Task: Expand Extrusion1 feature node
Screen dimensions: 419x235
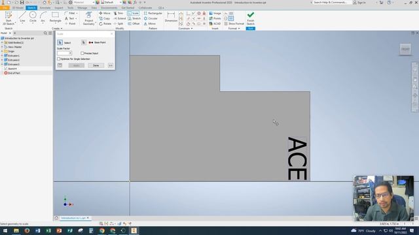Action: click(x=2, y=55)
